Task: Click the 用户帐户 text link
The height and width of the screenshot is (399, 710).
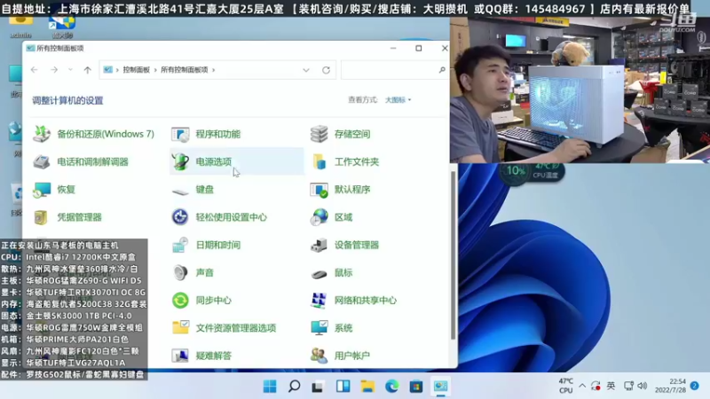Action: coord(351,356)
